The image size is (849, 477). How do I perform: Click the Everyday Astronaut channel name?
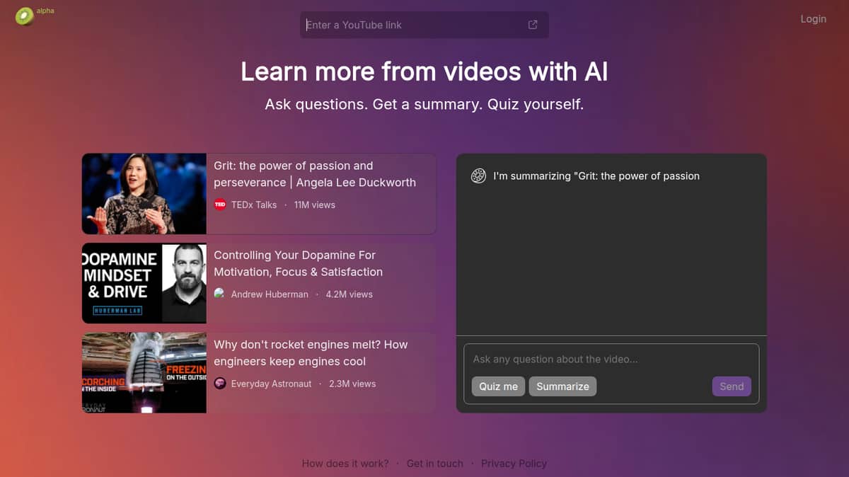272,384
